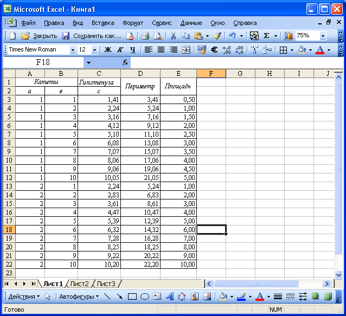Open the Вставка menu

[103, 23]
